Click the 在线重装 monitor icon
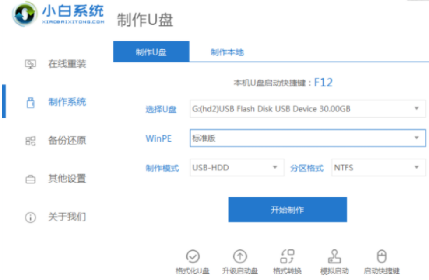 point(30,64)
